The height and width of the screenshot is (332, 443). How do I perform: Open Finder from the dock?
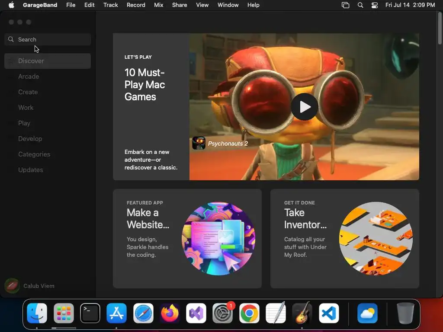(37, 313)
